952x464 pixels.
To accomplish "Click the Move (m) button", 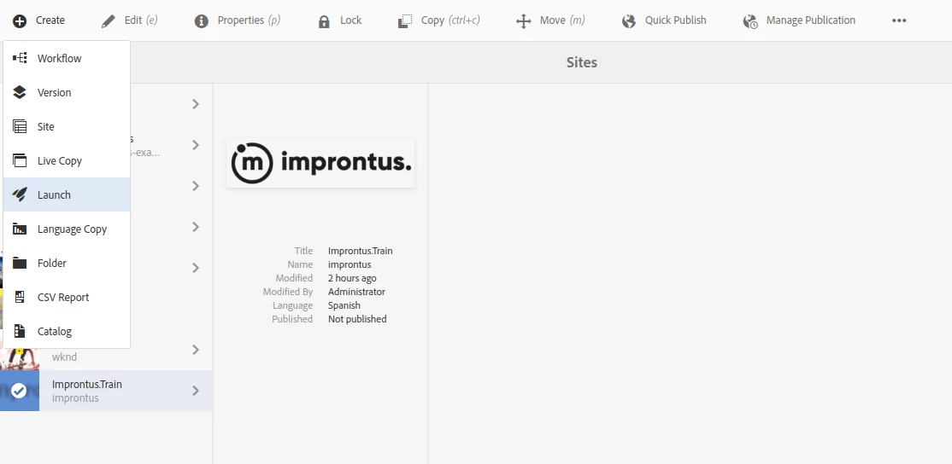I will coord(550,20).
